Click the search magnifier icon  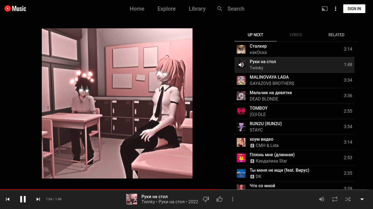(x=220, y=9)
